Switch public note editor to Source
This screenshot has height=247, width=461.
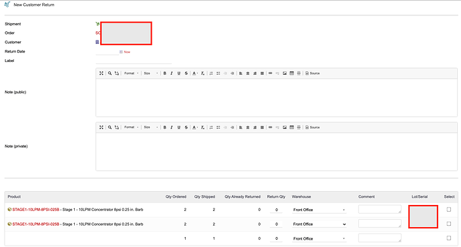tap(313, 73)
